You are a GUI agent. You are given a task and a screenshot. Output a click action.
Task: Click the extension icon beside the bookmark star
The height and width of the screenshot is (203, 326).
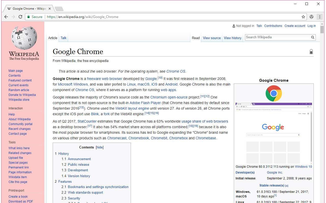coord(311,17)
